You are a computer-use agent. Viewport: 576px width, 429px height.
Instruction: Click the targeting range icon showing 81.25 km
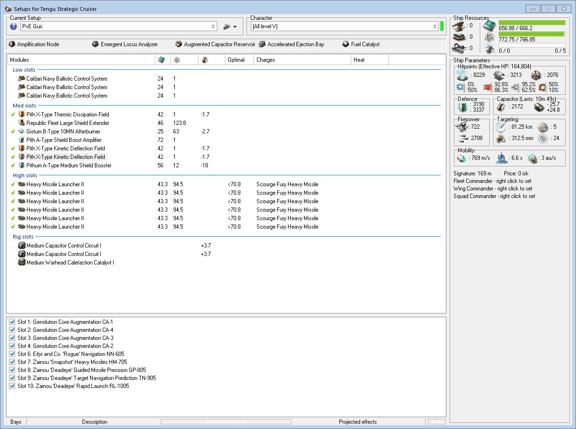coord(501,127)
